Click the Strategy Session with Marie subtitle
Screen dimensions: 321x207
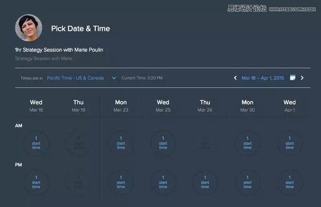tap(44, 58)
